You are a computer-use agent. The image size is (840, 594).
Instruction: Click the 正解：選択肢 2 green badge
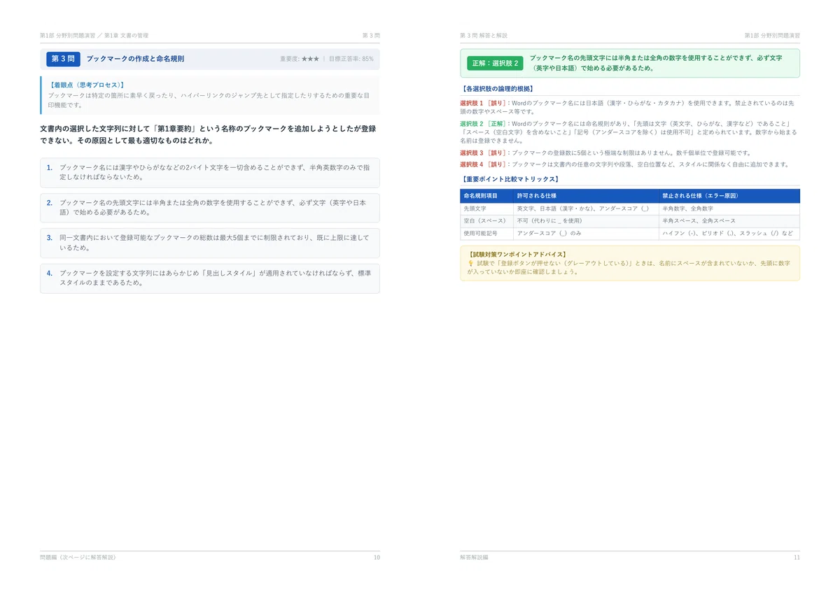point(496,63)
